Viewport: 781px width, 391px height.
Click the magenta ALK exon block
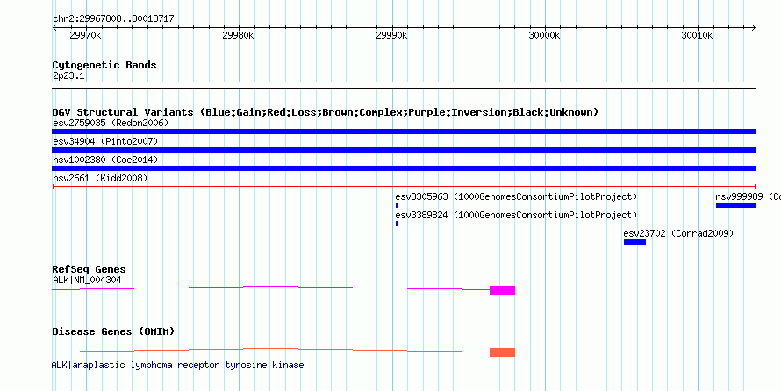pos(502,290)
